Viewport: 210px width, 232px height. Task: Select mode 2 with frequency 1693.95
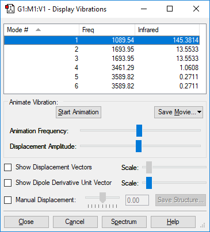102,49
